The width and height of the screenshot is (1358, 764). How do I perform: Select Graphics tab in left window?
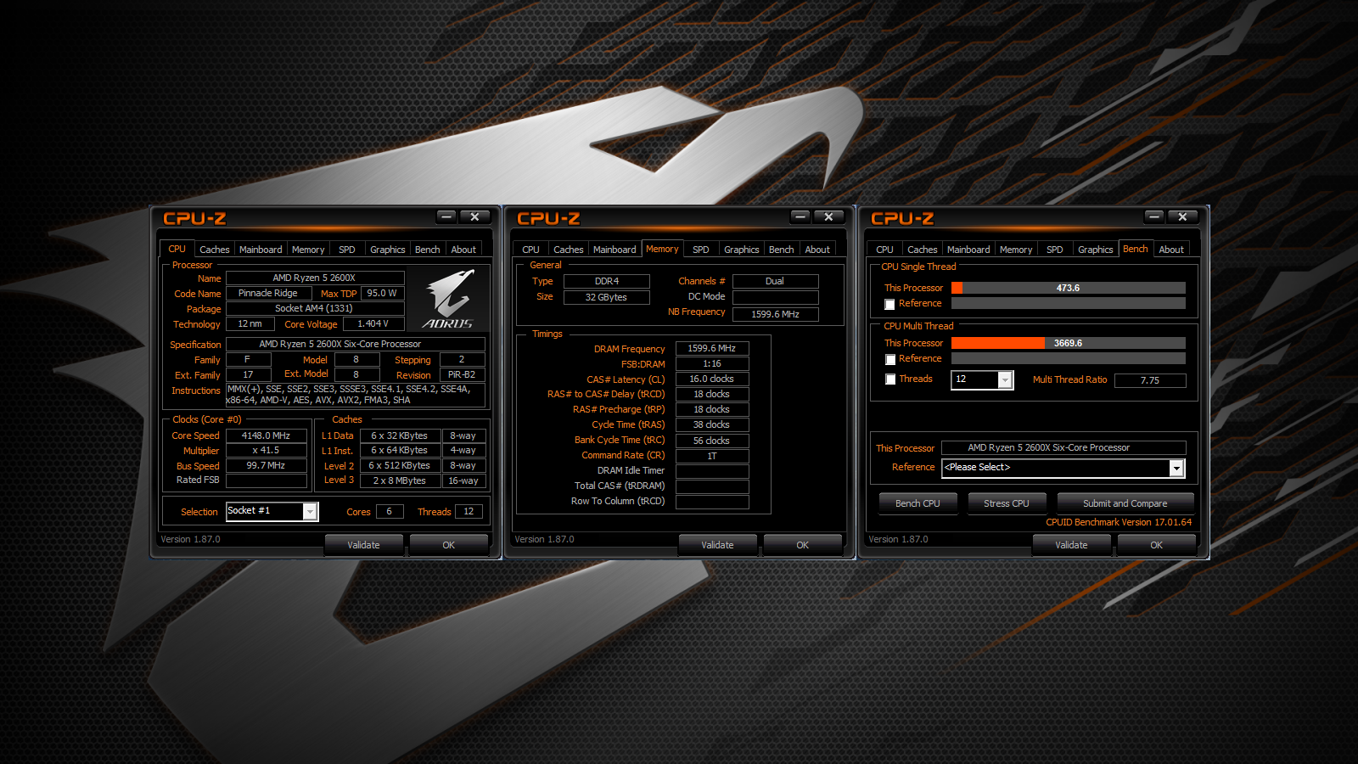(388, 250)
